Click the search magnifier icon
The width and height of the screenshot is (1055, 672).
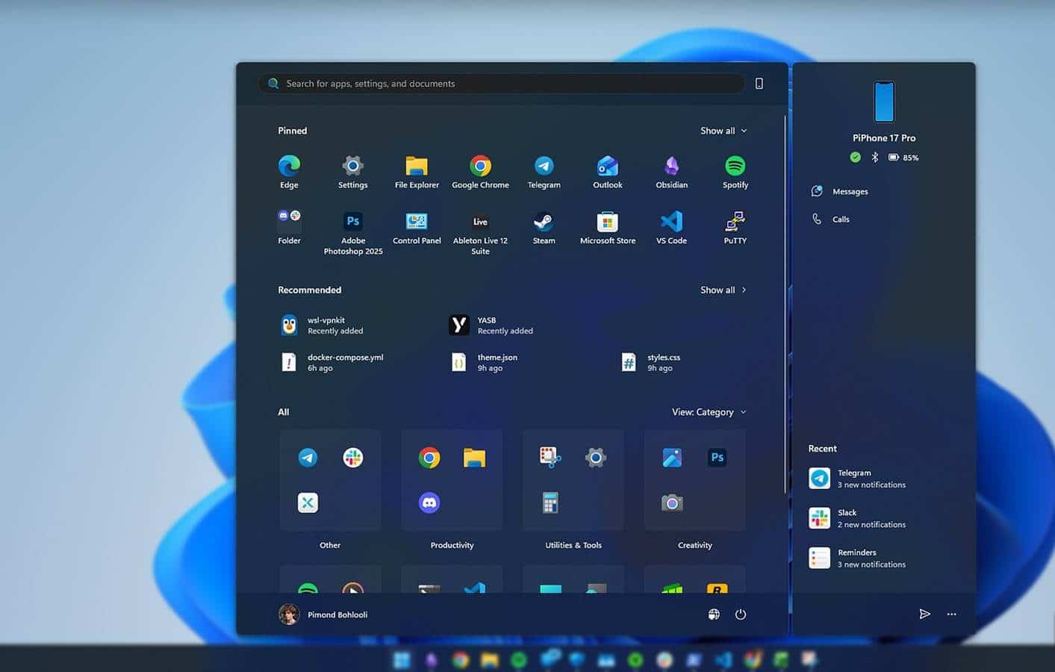(x=273, y=84)
